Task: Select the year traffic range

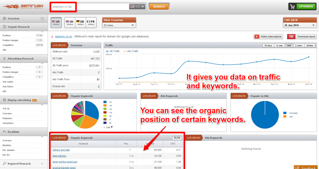Action: coord(289,45)
